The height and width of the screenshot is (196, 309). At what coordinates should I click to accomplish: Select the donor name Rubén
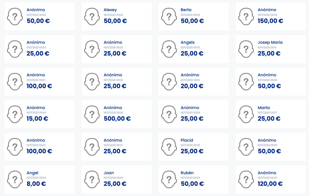[x=187, y=173]
